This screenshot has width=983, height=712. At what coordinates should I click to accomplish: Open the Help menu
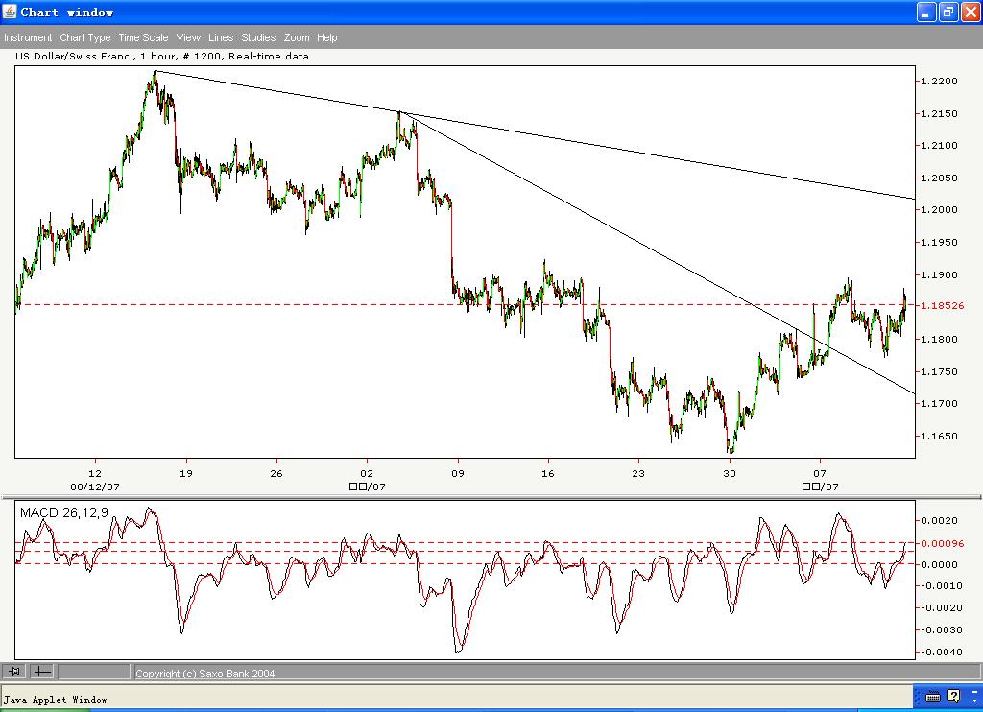(x=326, y=37)
